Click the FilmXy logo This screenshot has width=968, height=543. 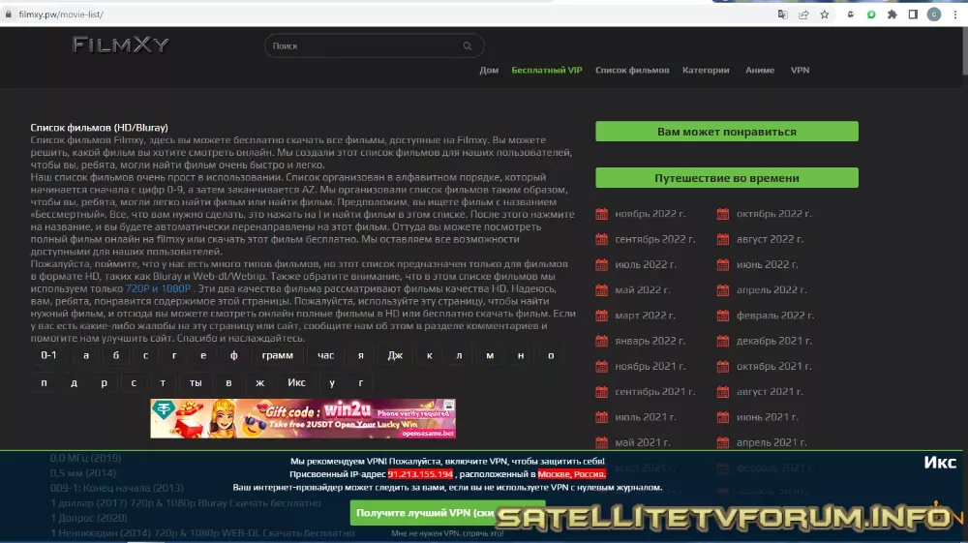120,45
